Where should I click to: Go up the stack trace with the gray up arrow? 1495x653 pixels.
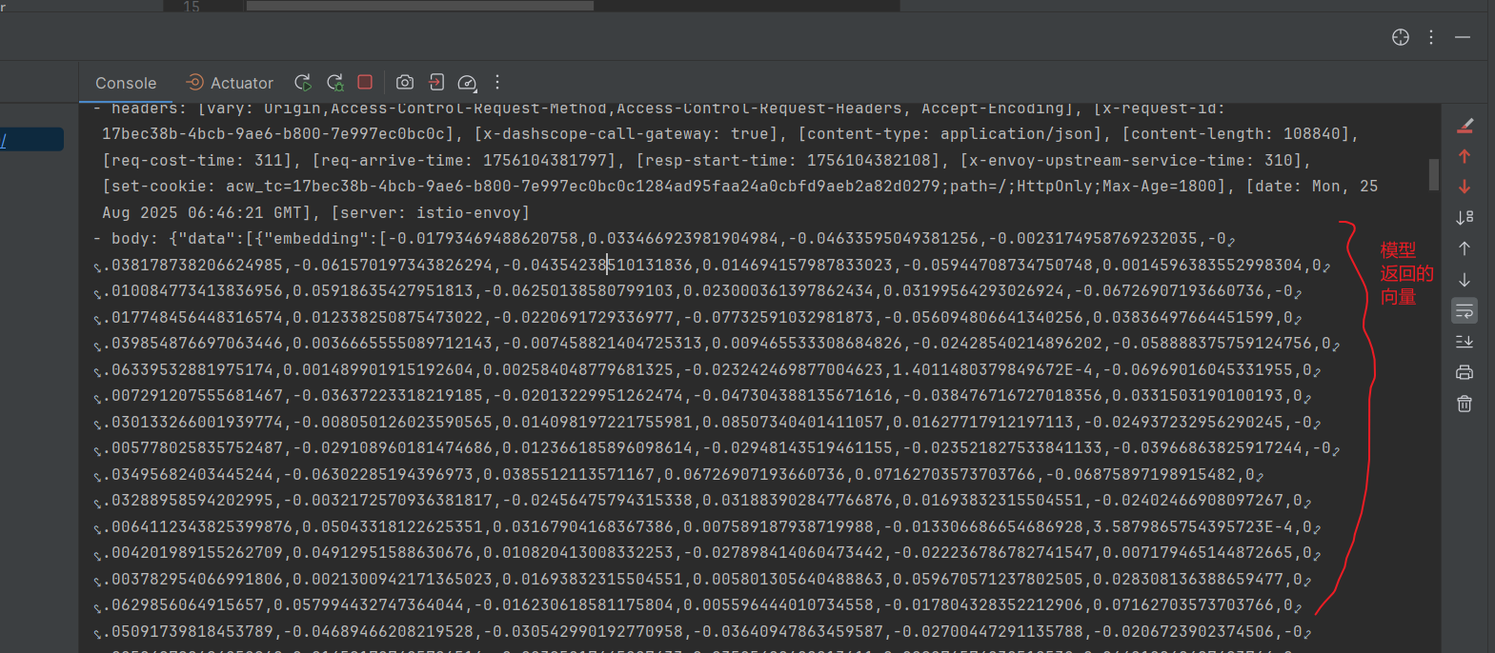tap(1465, 248)
